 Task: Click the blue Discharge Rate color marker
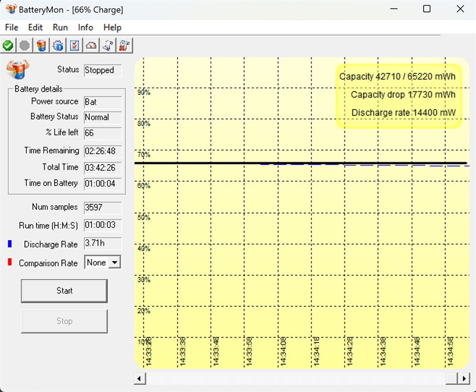point(10,244)
